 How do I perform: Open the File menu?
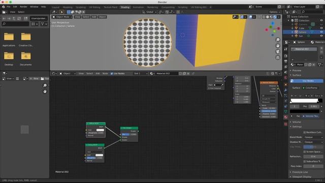click(8, 7)
